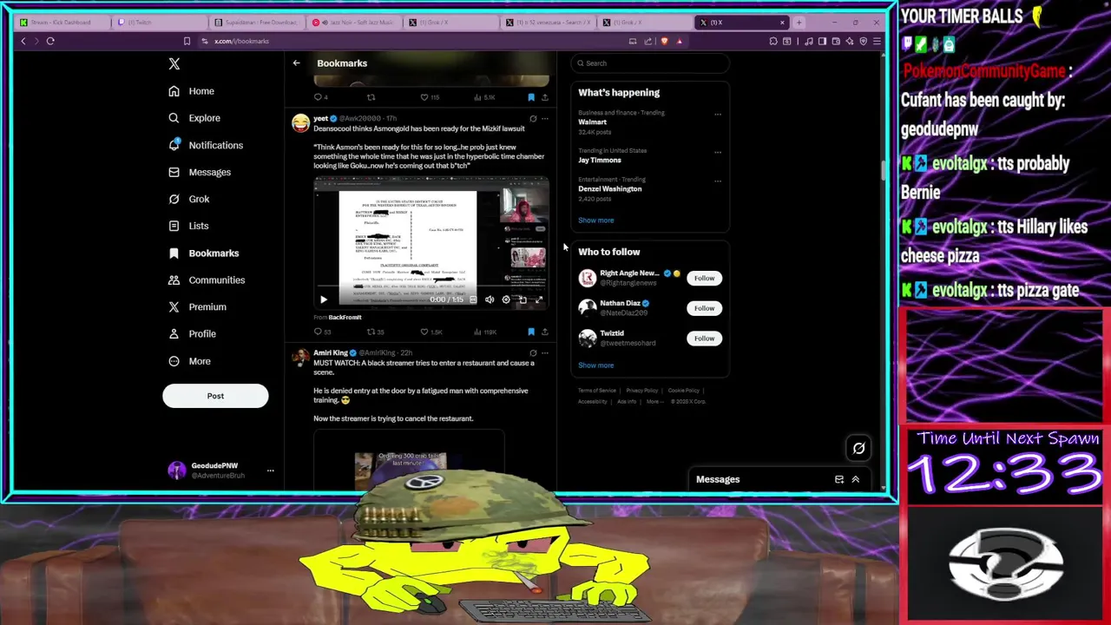Seek on the video progress bar
This screenshot has height=625, width=1111.
[431, 286]
